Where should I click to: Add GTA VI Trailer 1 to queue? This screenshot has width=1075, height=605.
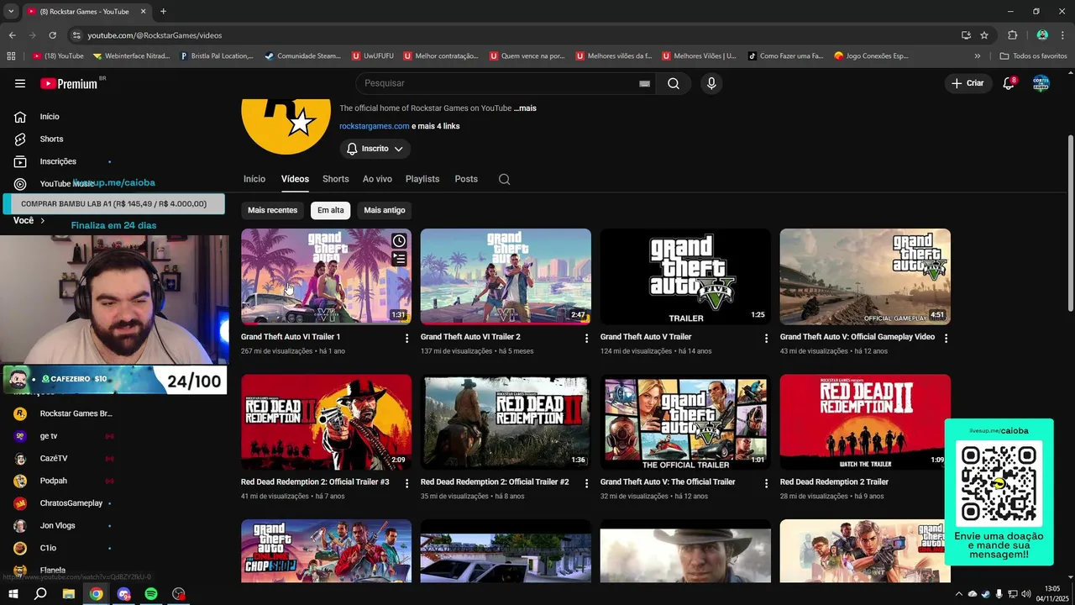click(x=399, y=259)
